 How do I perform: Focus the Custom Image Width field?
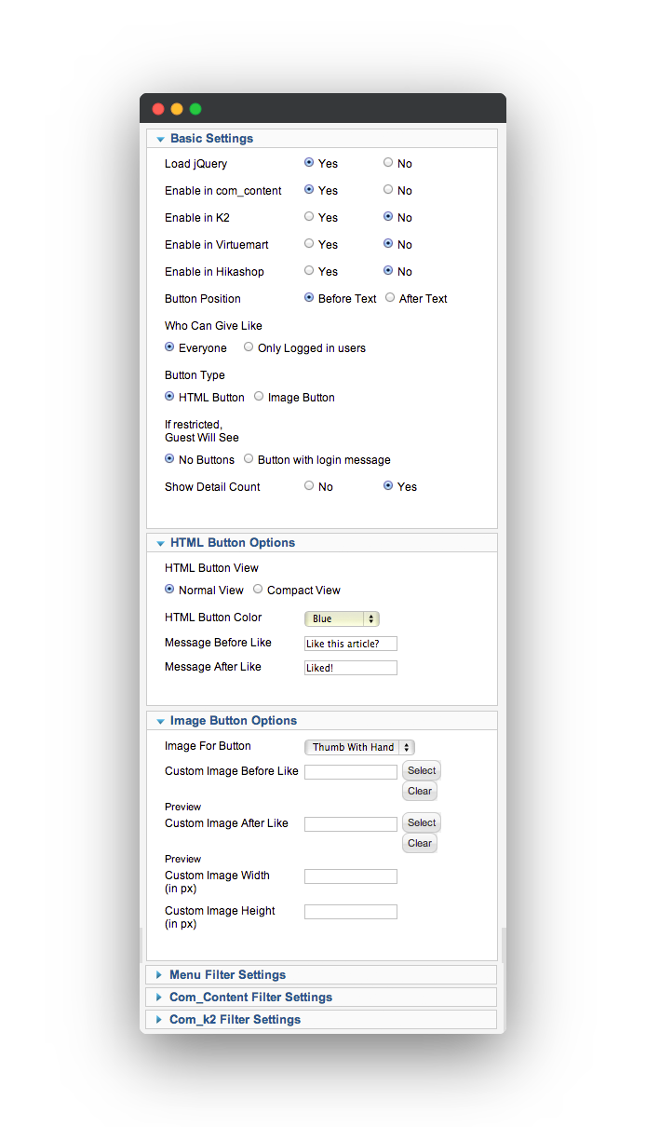tap(351, 876)
